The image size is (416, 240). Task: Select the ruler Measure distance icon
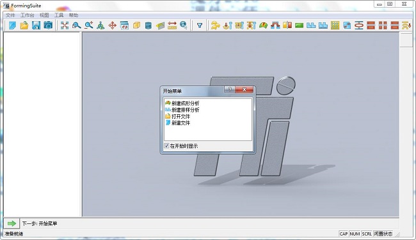tap(172, 26)
